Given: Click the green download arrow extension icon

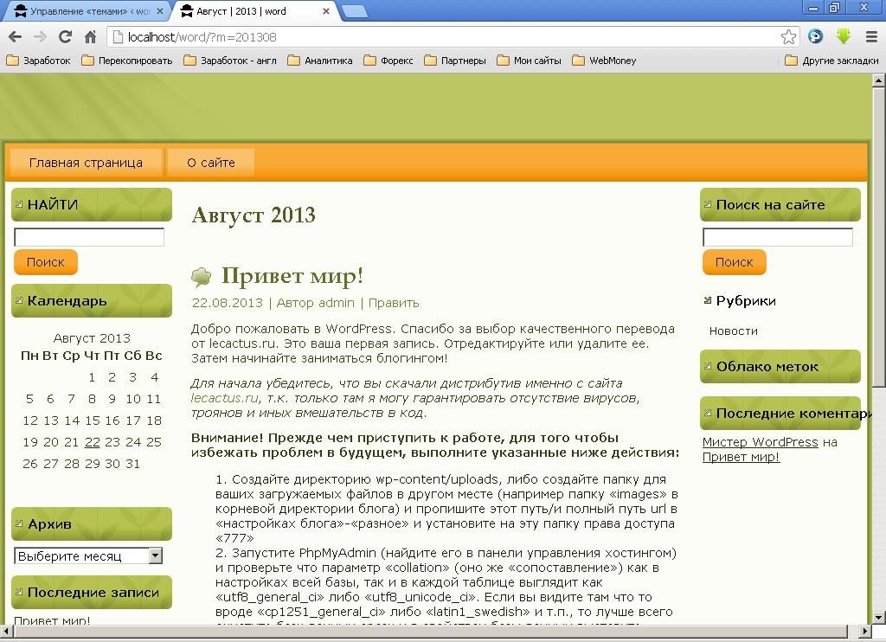Looking at the screenshot, I should point(844,36).
